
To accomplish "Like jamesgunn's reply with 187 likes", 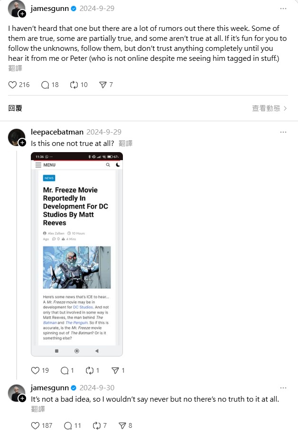I will (x=35, y=425).
